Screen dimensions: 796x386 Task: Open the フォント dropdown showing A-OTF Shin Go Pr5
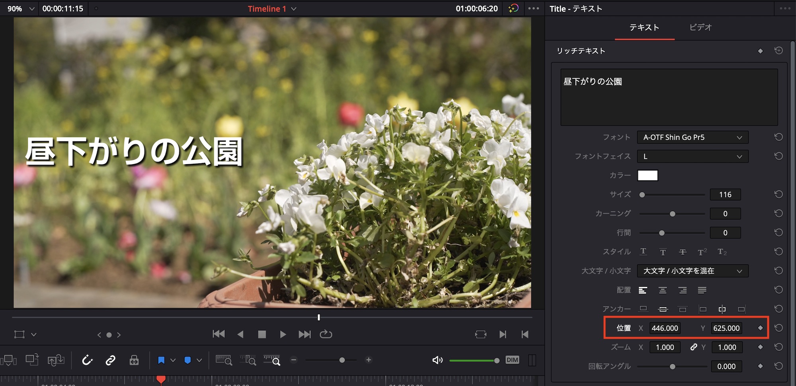693,137
